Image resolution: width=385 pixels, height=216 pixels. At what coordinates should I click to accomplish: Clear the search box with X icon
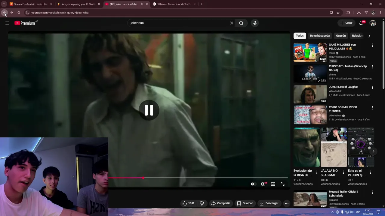click(232, 23)
